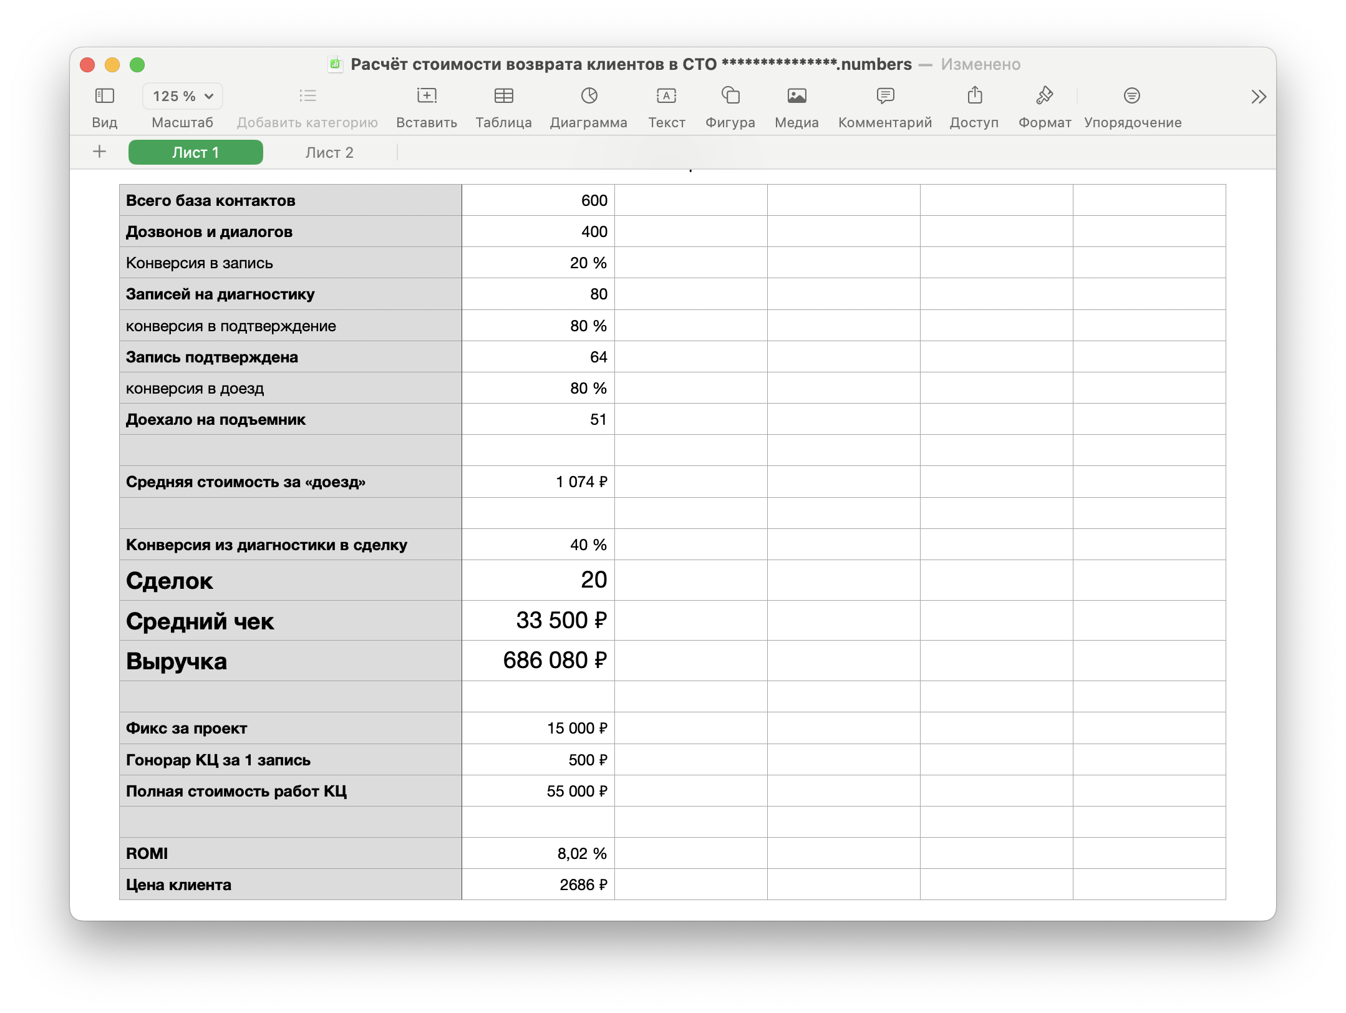
Task: Select the Сделок value cell 20
Action: tap(538, 580)
